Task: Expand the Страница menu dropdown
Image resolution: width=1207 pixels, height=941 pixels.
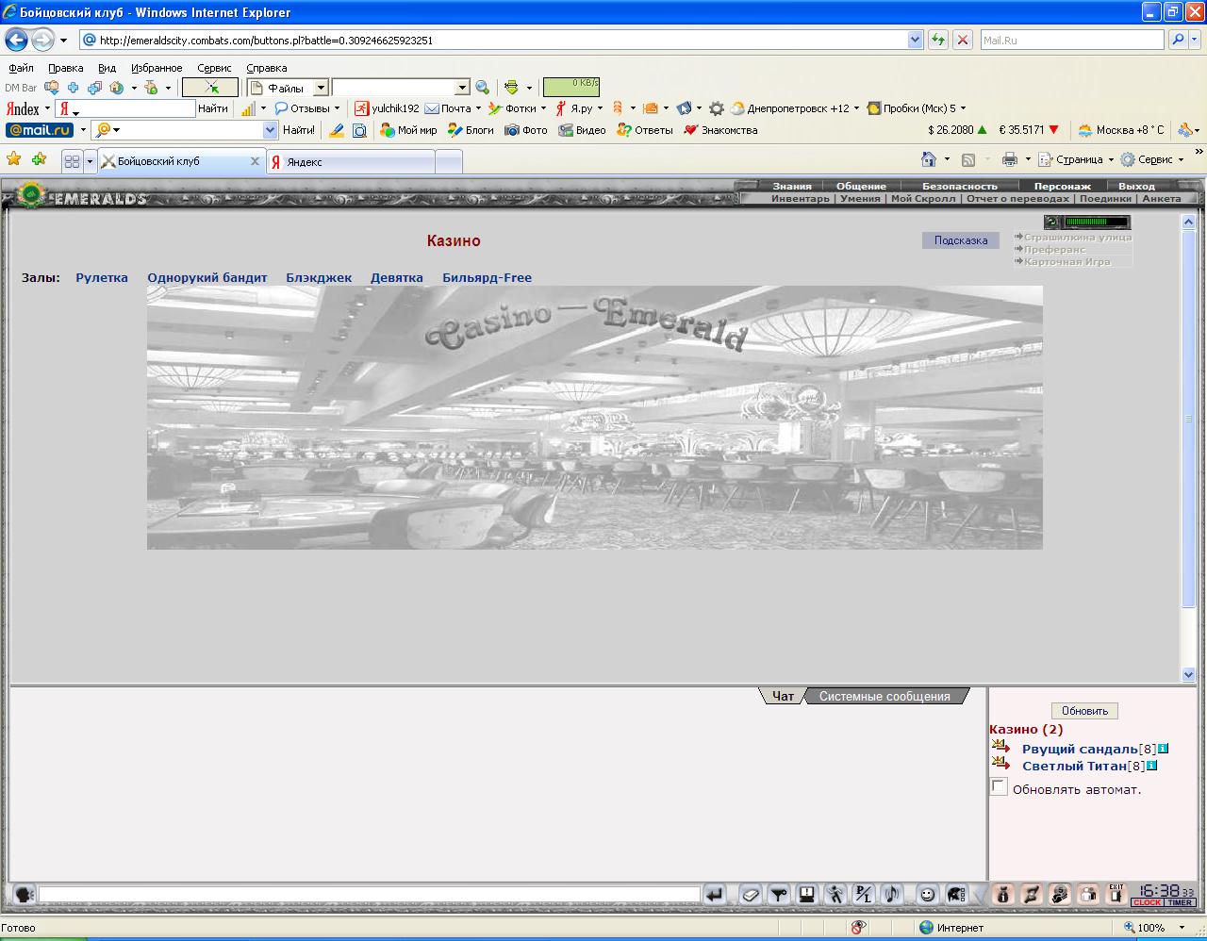Action: 1111,159
